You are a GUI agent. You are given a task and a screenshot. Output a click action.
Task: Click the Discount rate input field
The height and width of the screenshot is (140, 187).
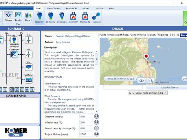[x=86, y=116]
